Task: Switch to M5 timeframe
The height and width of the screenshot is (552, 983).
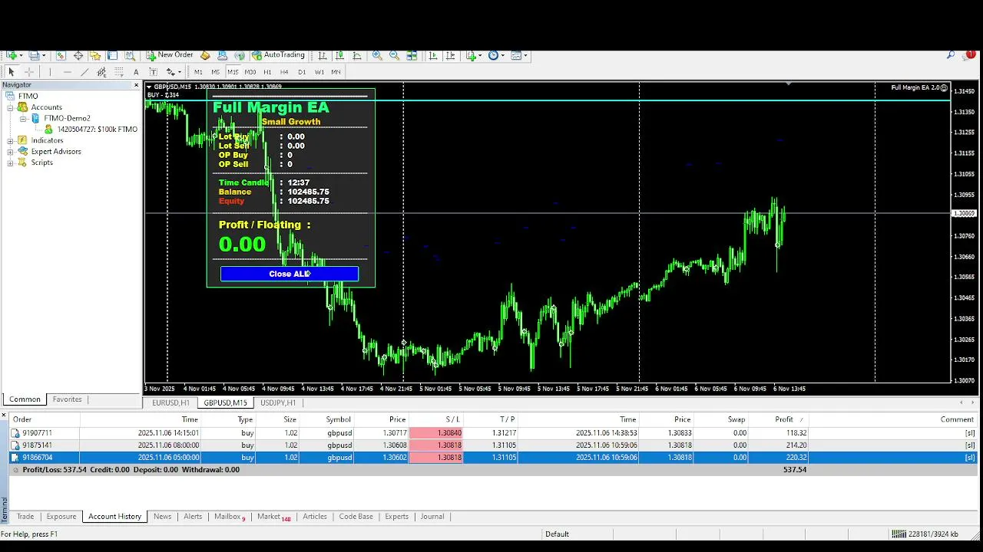Action: (215, 72)
